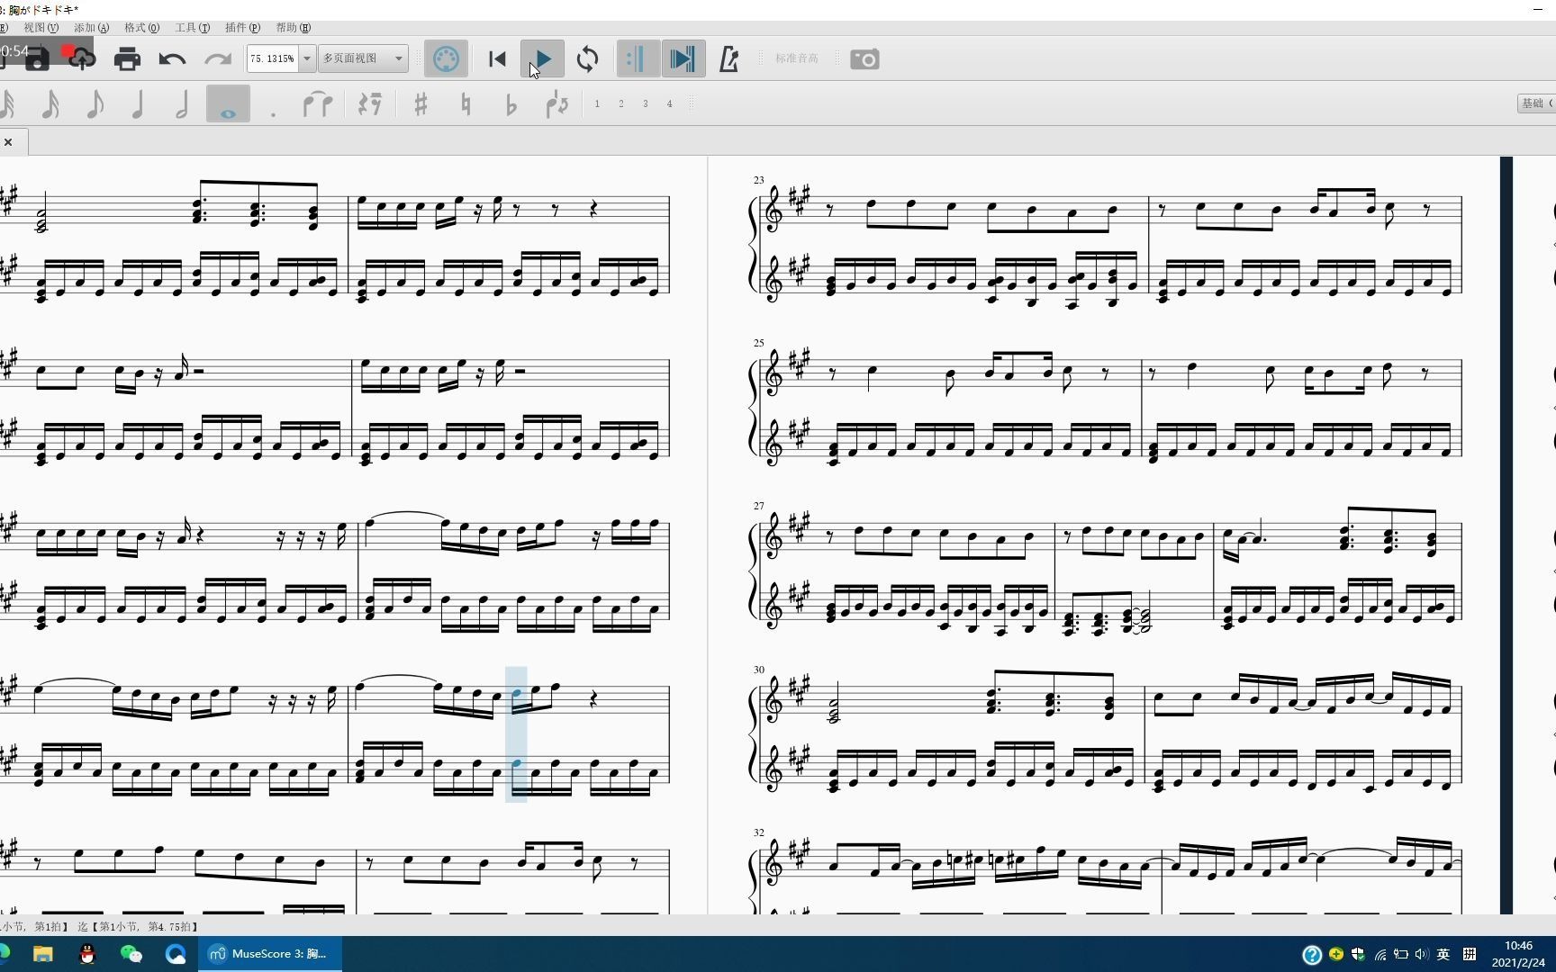
Task: Toggle the metronome
Action: tap(728, 59)
